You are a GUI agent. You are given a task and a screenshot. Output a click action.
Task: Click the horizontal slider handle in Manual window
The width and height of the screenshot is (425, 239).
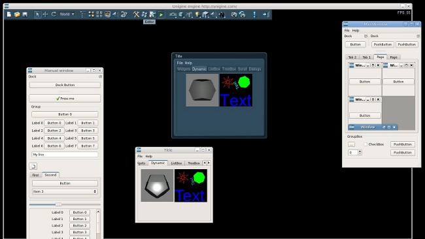(x=58, y=204)
